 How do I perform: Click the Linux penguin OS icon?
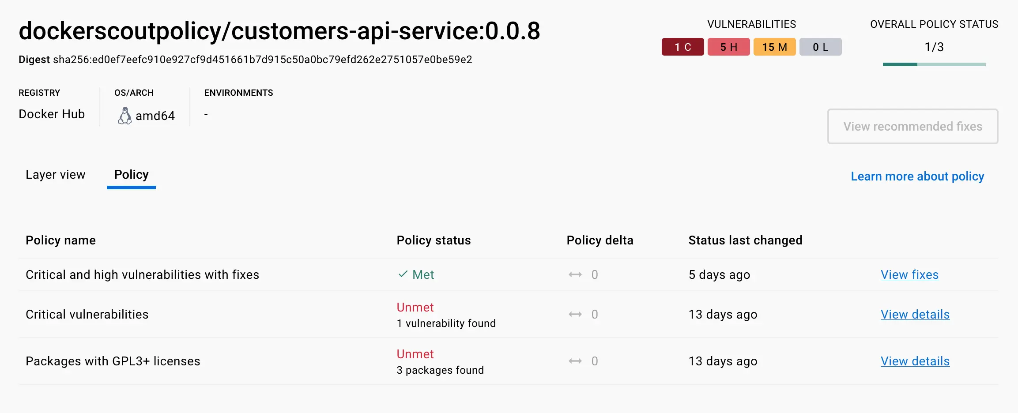point(125,115)
